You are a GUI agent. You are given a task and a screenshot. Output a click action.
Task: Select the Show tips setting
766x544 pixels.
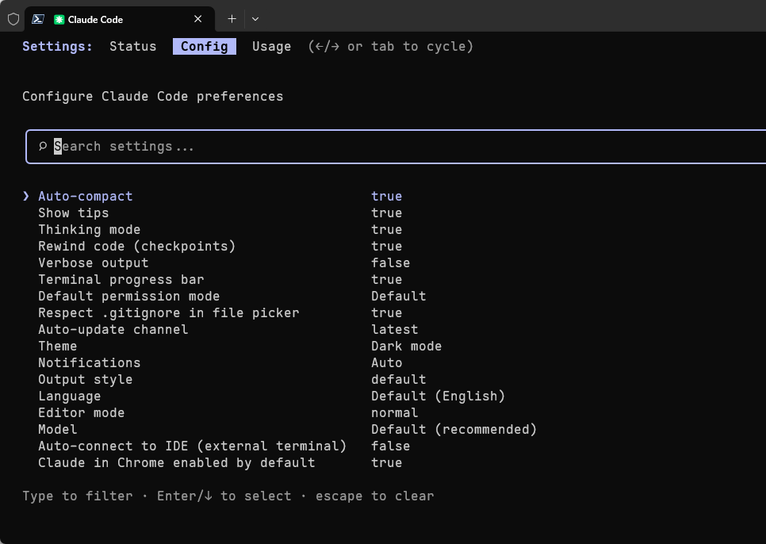[74, 213]
